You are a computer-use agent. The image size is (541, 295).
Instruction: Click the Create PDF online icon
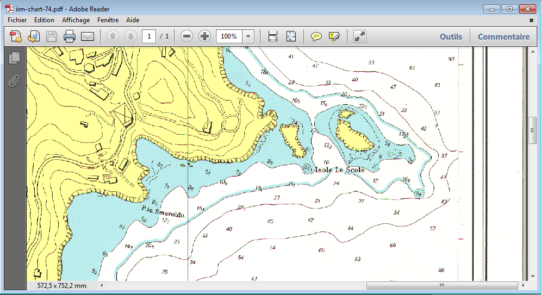coord(15,36)
